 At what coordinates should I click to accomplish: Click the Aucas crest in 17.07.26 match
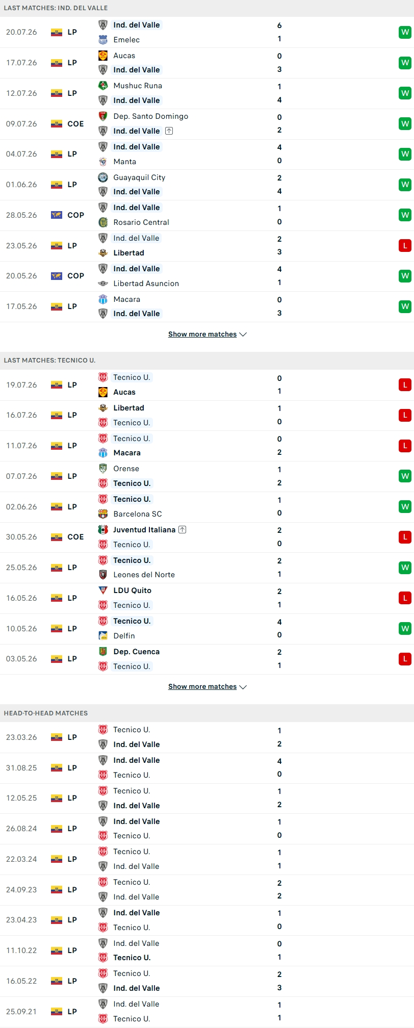click(103, 56)
